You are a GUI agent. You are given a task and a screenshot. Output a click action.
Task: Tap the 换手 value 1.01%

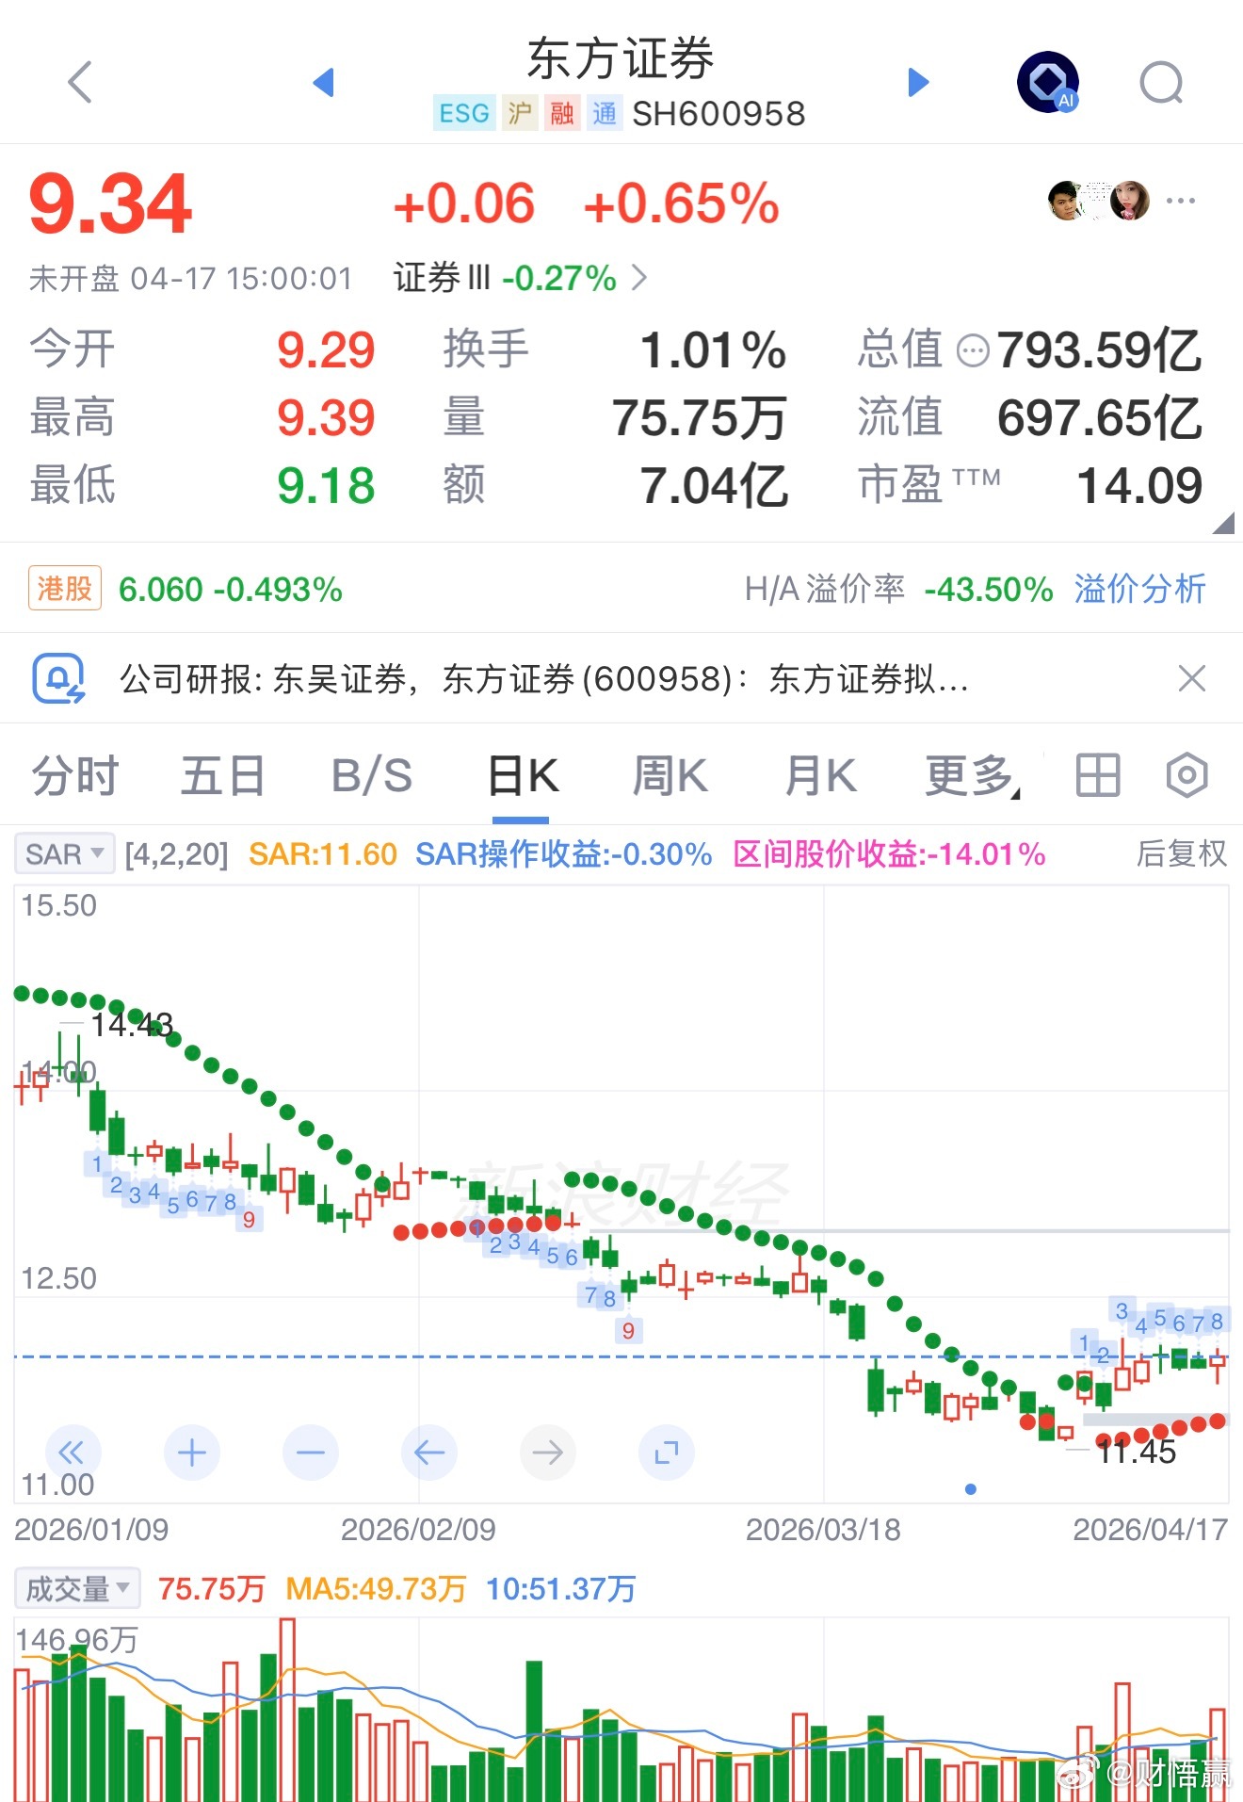714,350
